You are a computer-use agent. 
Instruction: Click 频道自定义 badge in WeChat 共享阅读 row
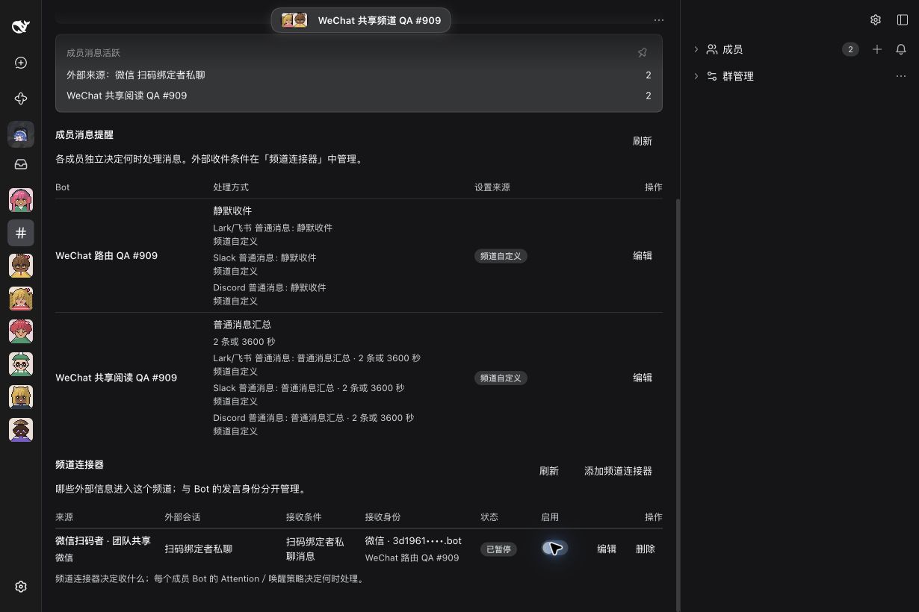click(501, 378)
